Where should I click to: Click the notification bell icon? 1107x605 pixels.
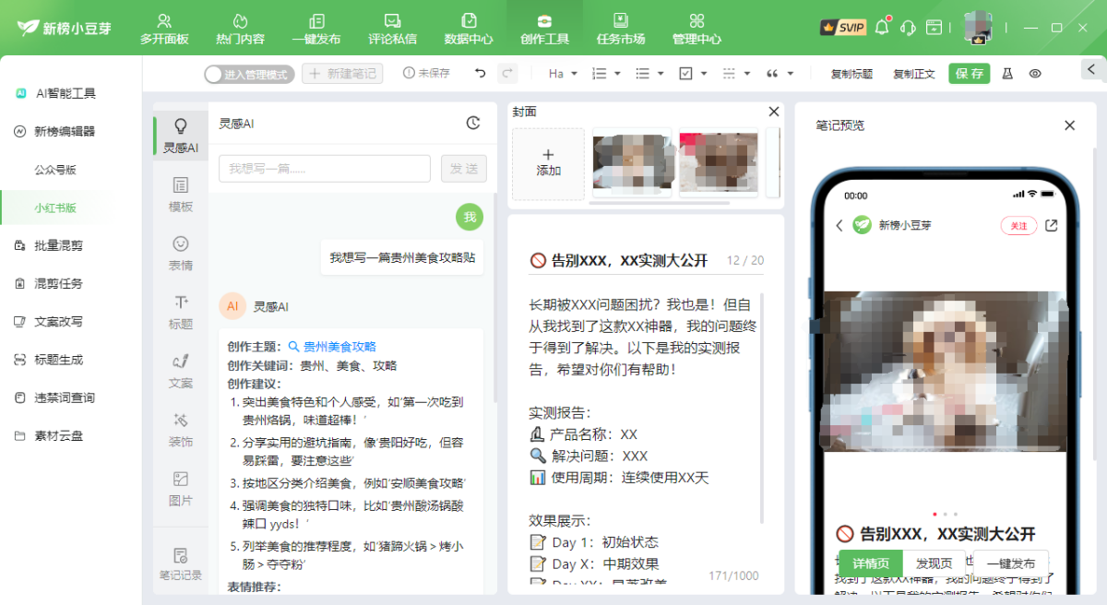pyautogui.click(x=882, y=28)
